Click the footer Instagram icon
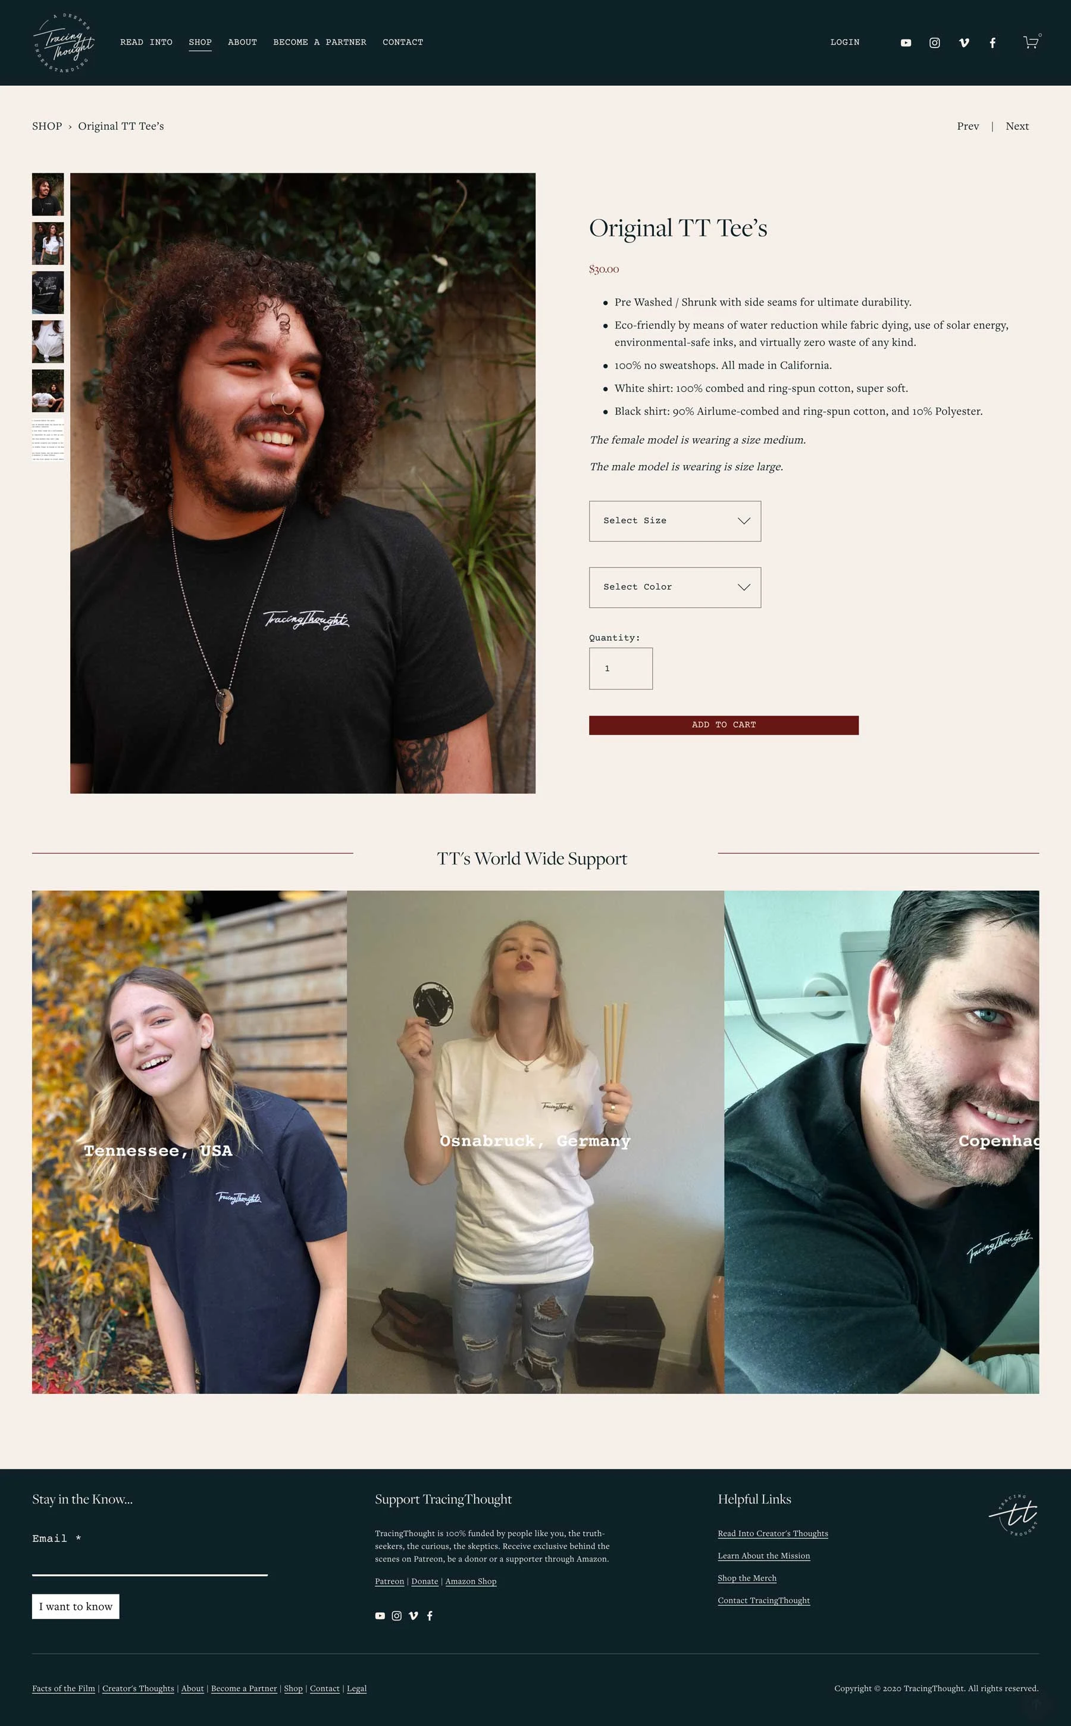The width and height of the screenshot is (1071, 1726). coord(397,1615)
